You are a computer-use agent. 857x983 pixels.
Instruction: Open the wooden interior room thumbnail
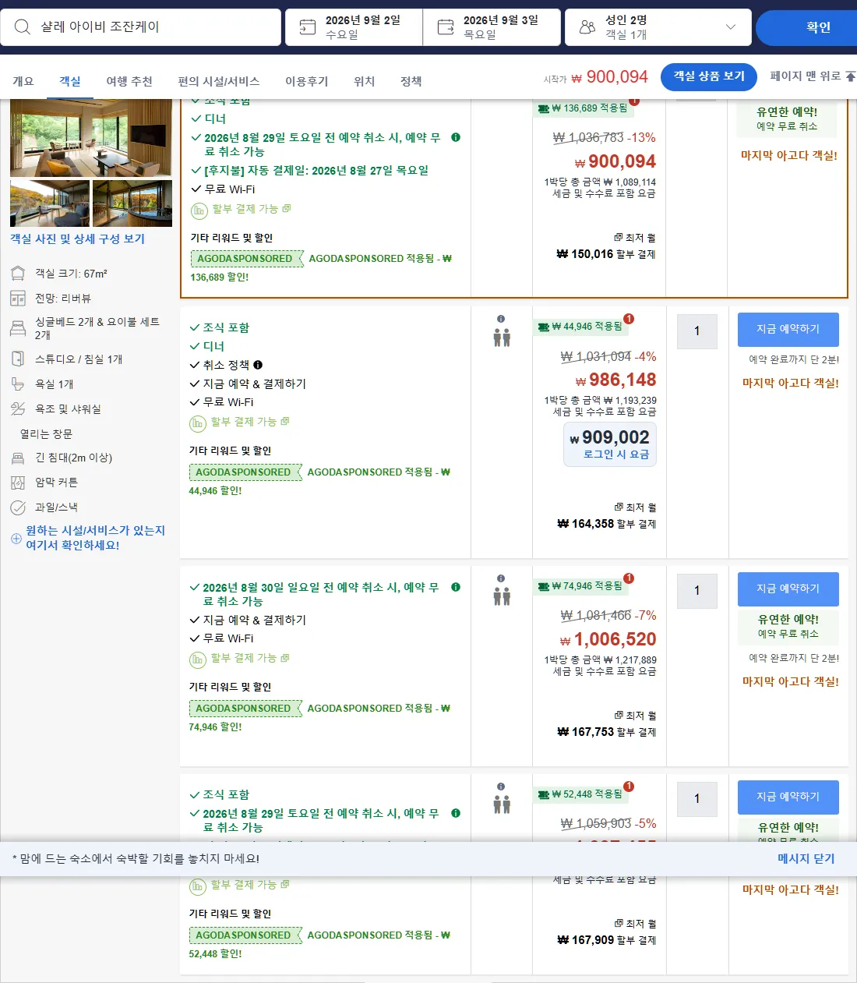132,203
